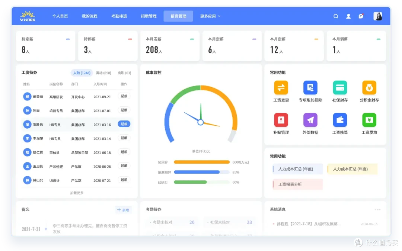Click 总部项目部 department cell
The height and width of the screenshot is (251, 402).
tap(80, 153)
